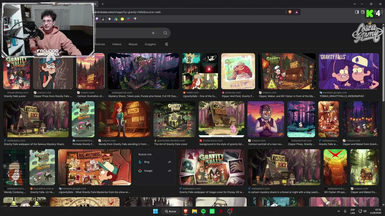The height and width of the screenshot is (216, 385).
Task: Open File Explorer from the taskbar
Action: point(194,211)
